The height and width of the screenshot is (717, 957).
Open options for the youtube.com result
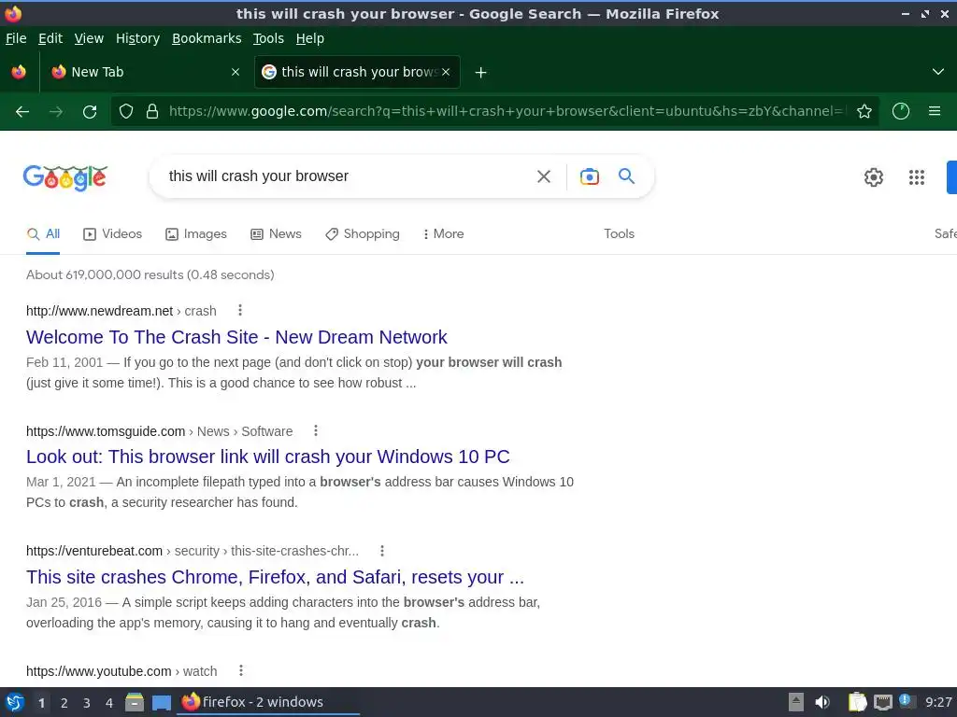[x=241, y=670]
